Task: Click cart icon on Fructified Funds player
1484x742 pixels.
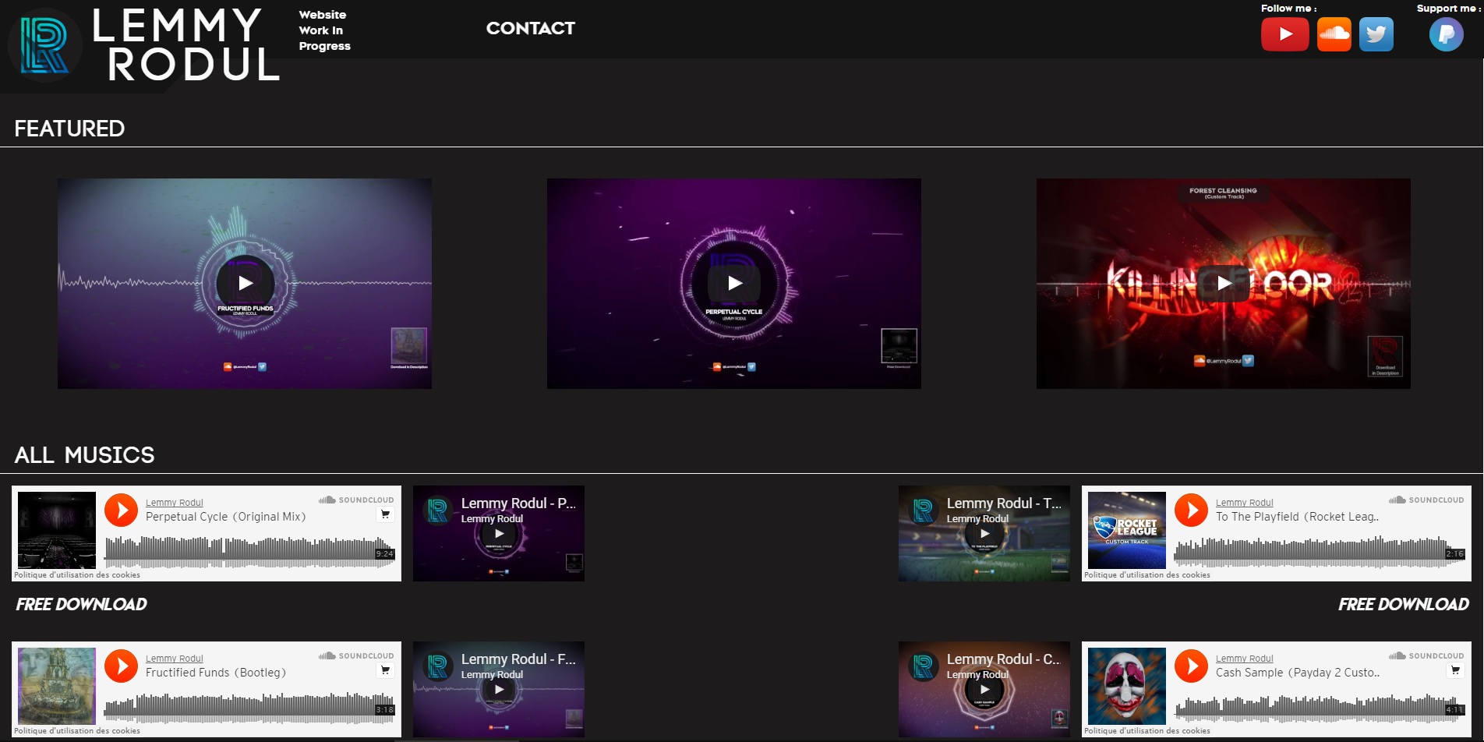Action: click(385, 670)
